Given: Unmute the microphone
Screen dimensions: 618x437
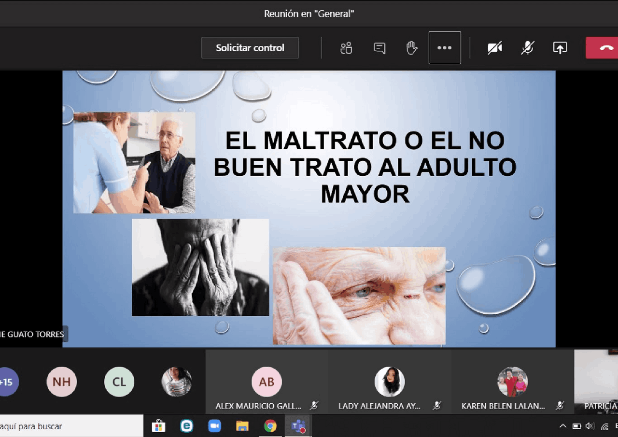Looking at the screenshot, I should (527, 48).
